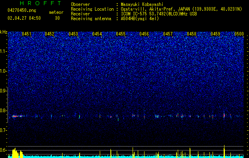Click the 0.6 frequency axis label
Image resolution: width=249 pixels, height=158 pixels.
pyautogui.click(x=4, y=150)
